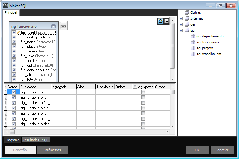Click the sig_departamento table icon

193,36
